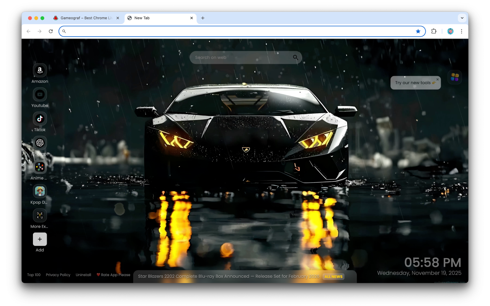Open the Privacy Policy link
This screenshot has height=306, width=490.
[x=58, y=275]
